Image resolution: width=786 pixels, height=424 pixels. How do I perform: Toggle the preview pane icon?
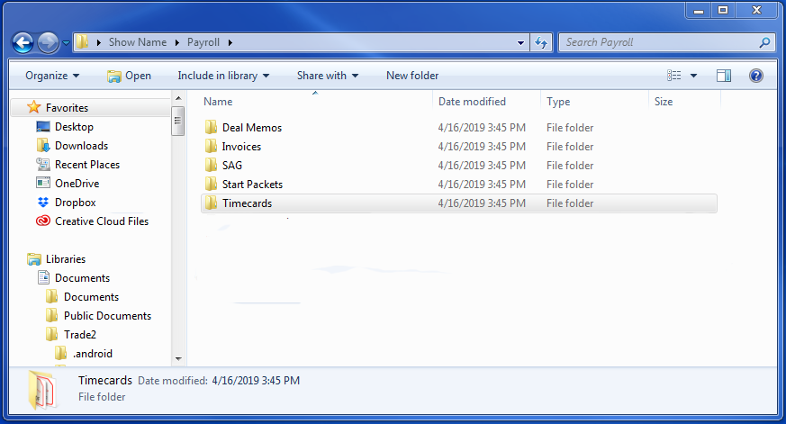click(724, 76)
